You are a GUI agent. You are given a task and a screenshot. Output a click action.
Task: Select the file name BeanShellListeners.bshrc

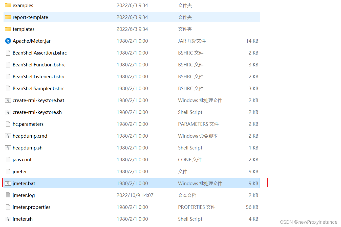pyautogui.click(x=39, y=77)
